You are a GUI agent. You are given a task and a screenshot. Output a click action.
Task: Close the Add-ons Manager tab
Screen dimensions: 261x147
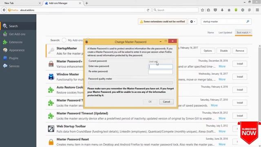[80, 3]
